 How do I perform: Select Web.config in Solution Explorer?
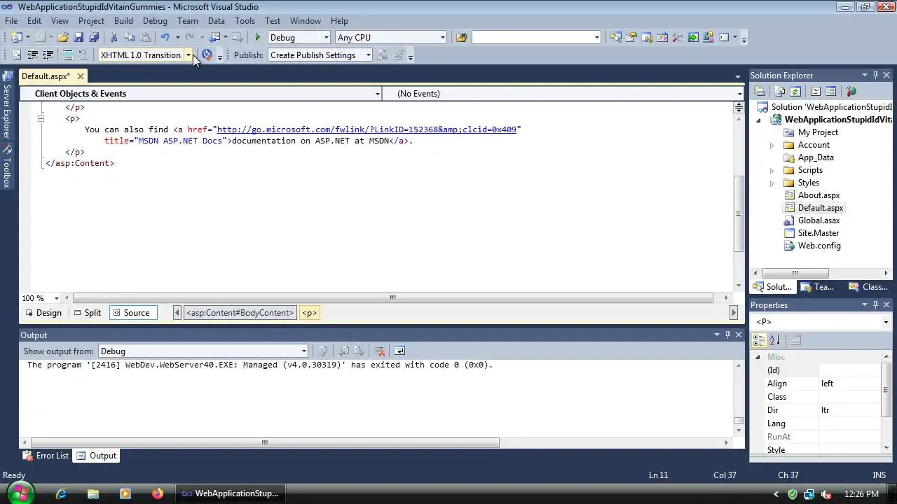(819, 246)
